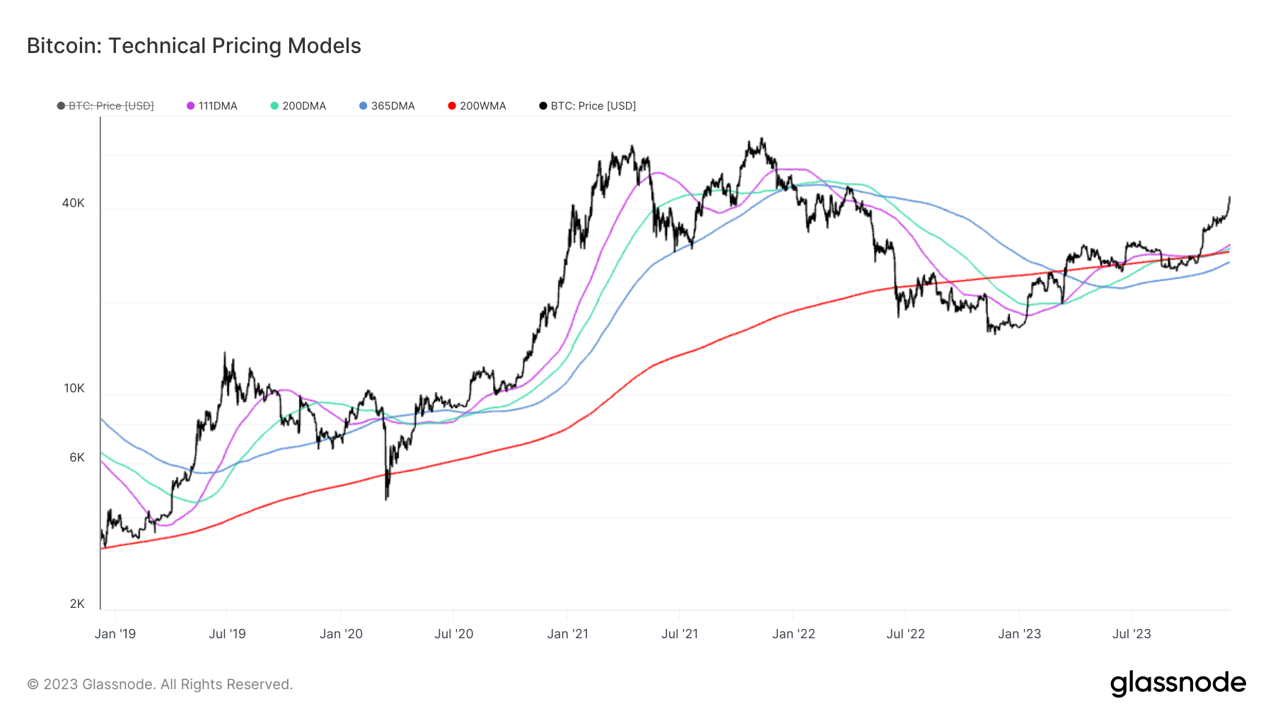Screen dimensions: 1273x716
Task: Click the Jan '19 x-axis label
Action: point(115,634)
